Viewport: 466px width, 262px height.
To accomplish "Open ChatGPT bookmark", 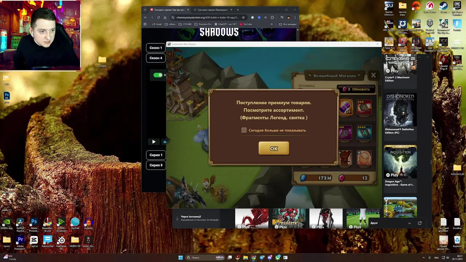I will 225,24.
